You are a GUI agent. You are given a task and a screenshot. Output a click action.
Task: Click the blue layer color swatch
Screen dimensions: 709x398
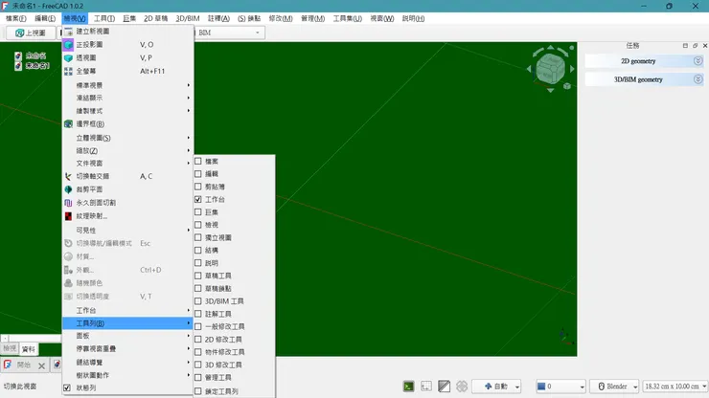click(540, 387)
